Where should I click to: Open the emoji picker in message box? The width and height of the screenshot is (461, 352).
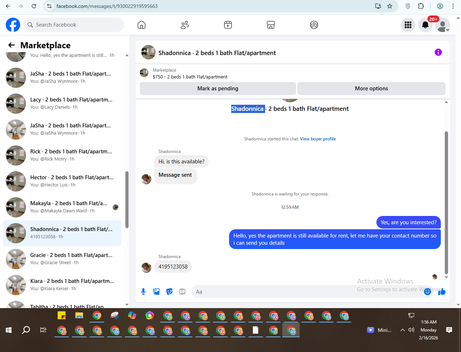(x=428, y=292)
